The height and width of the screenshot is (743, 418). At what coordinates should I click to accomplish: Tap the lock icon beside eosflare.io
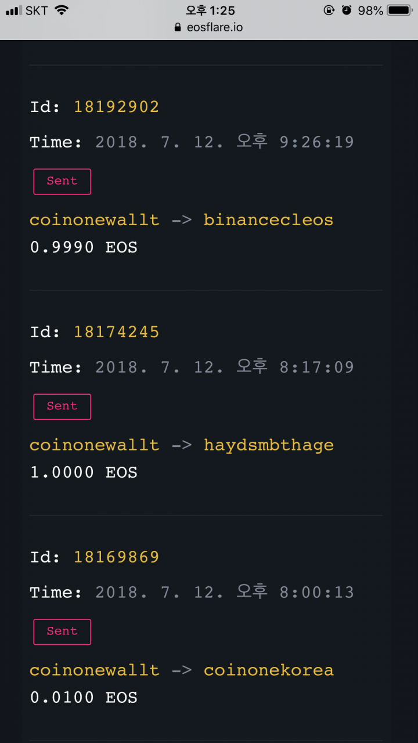coord(178,27)
